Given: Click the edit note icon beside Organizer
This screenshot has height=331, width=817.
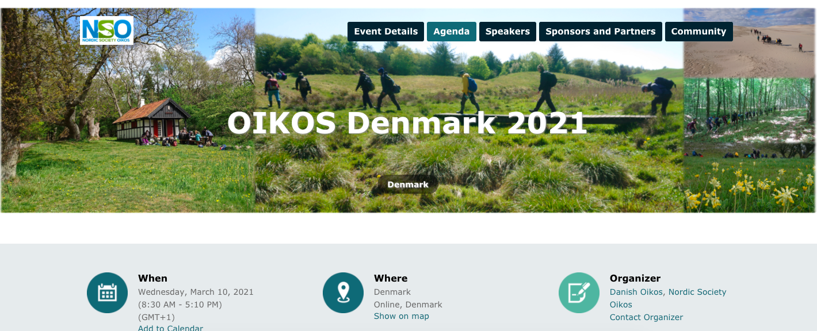Looking at the screenshot, I should 579,292.
